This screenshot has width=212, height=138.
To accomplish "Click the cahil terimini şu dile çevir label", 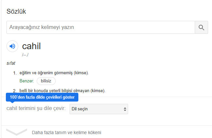I will (36, 108).
